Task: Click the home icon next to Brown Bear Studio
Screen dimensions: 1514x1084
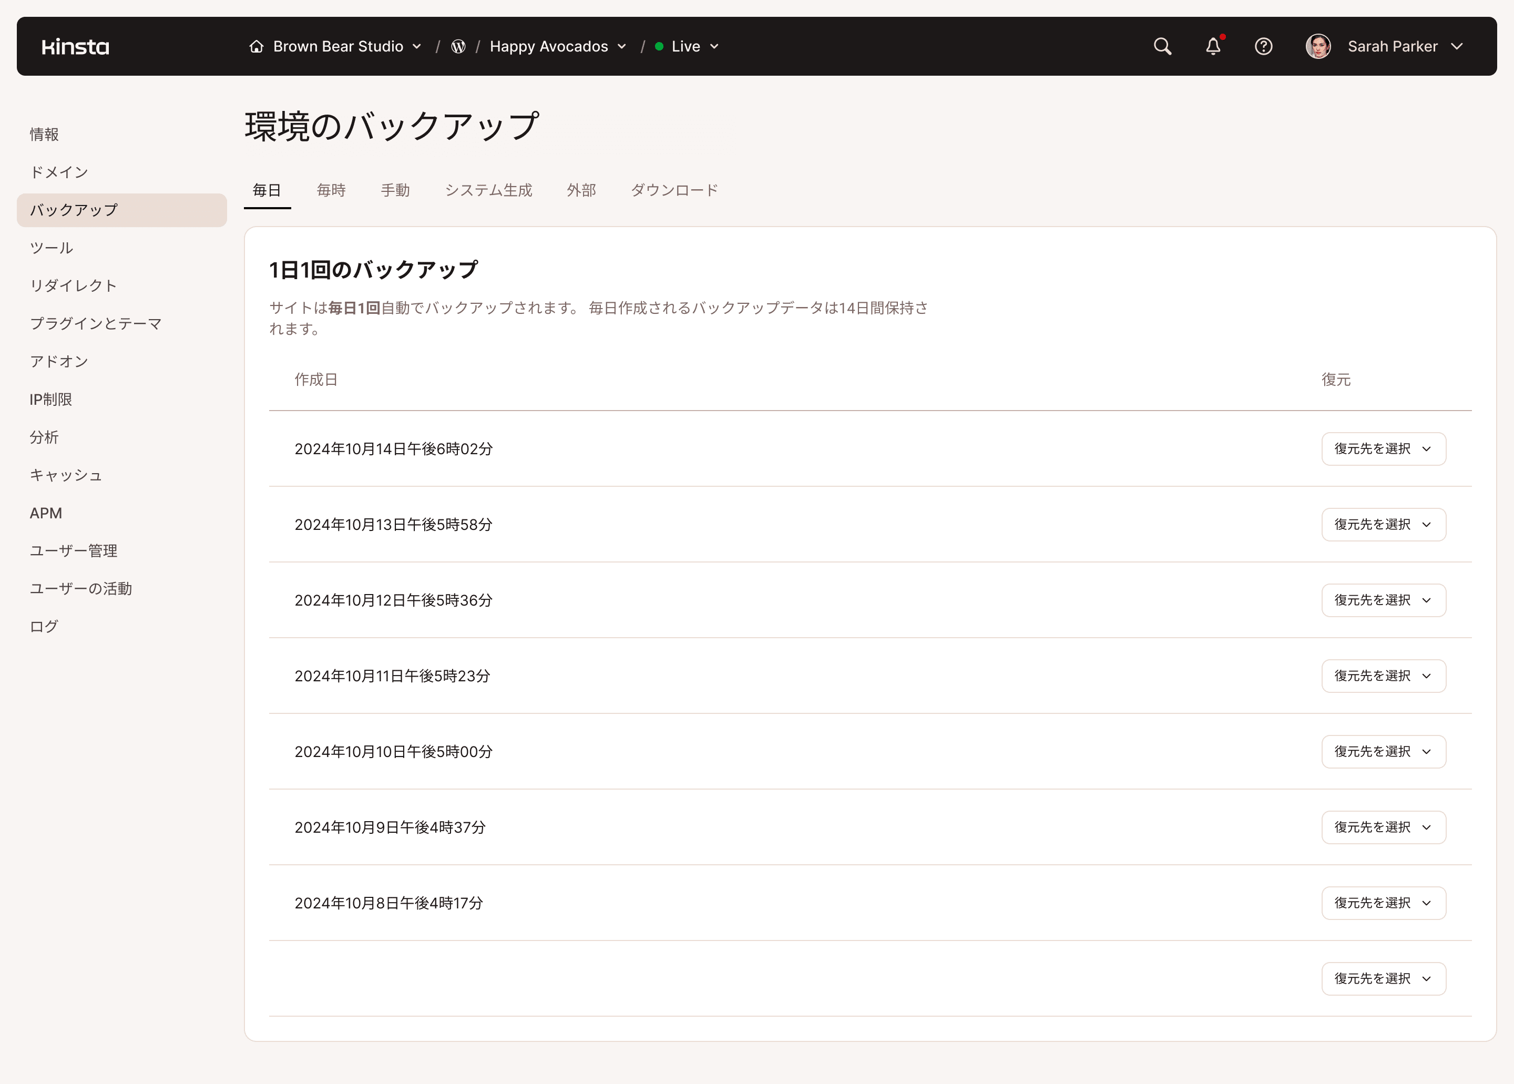Action: click(257, 46)
